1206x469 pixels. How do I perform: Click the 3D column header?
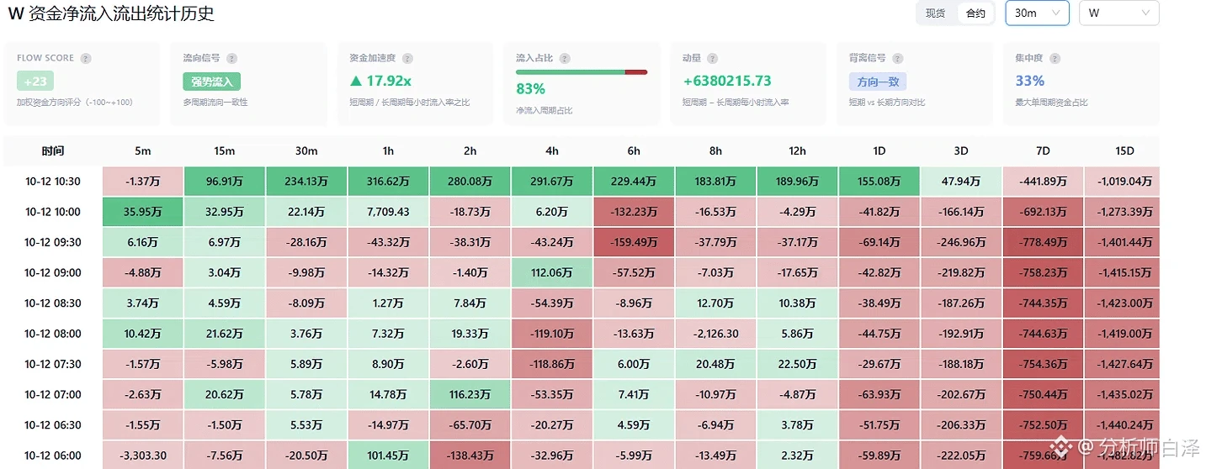coord(961,151)
